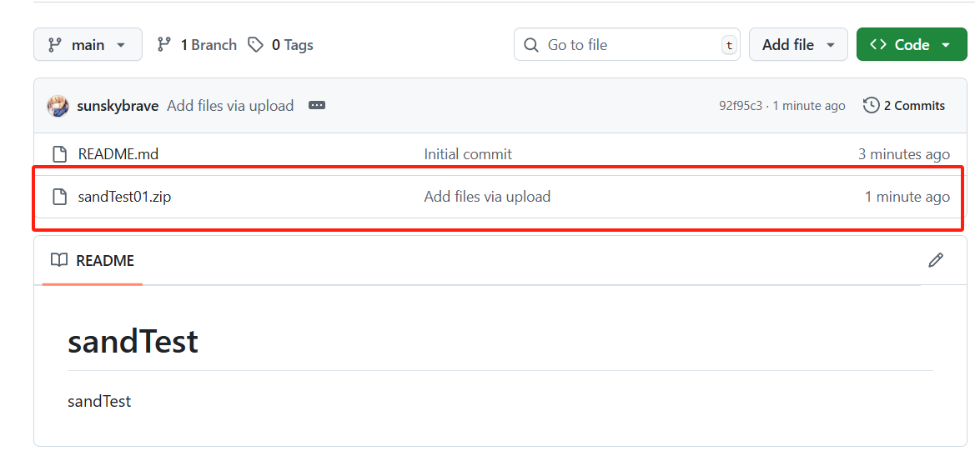Click the t keyboard shortcut badge

[729, 45]
